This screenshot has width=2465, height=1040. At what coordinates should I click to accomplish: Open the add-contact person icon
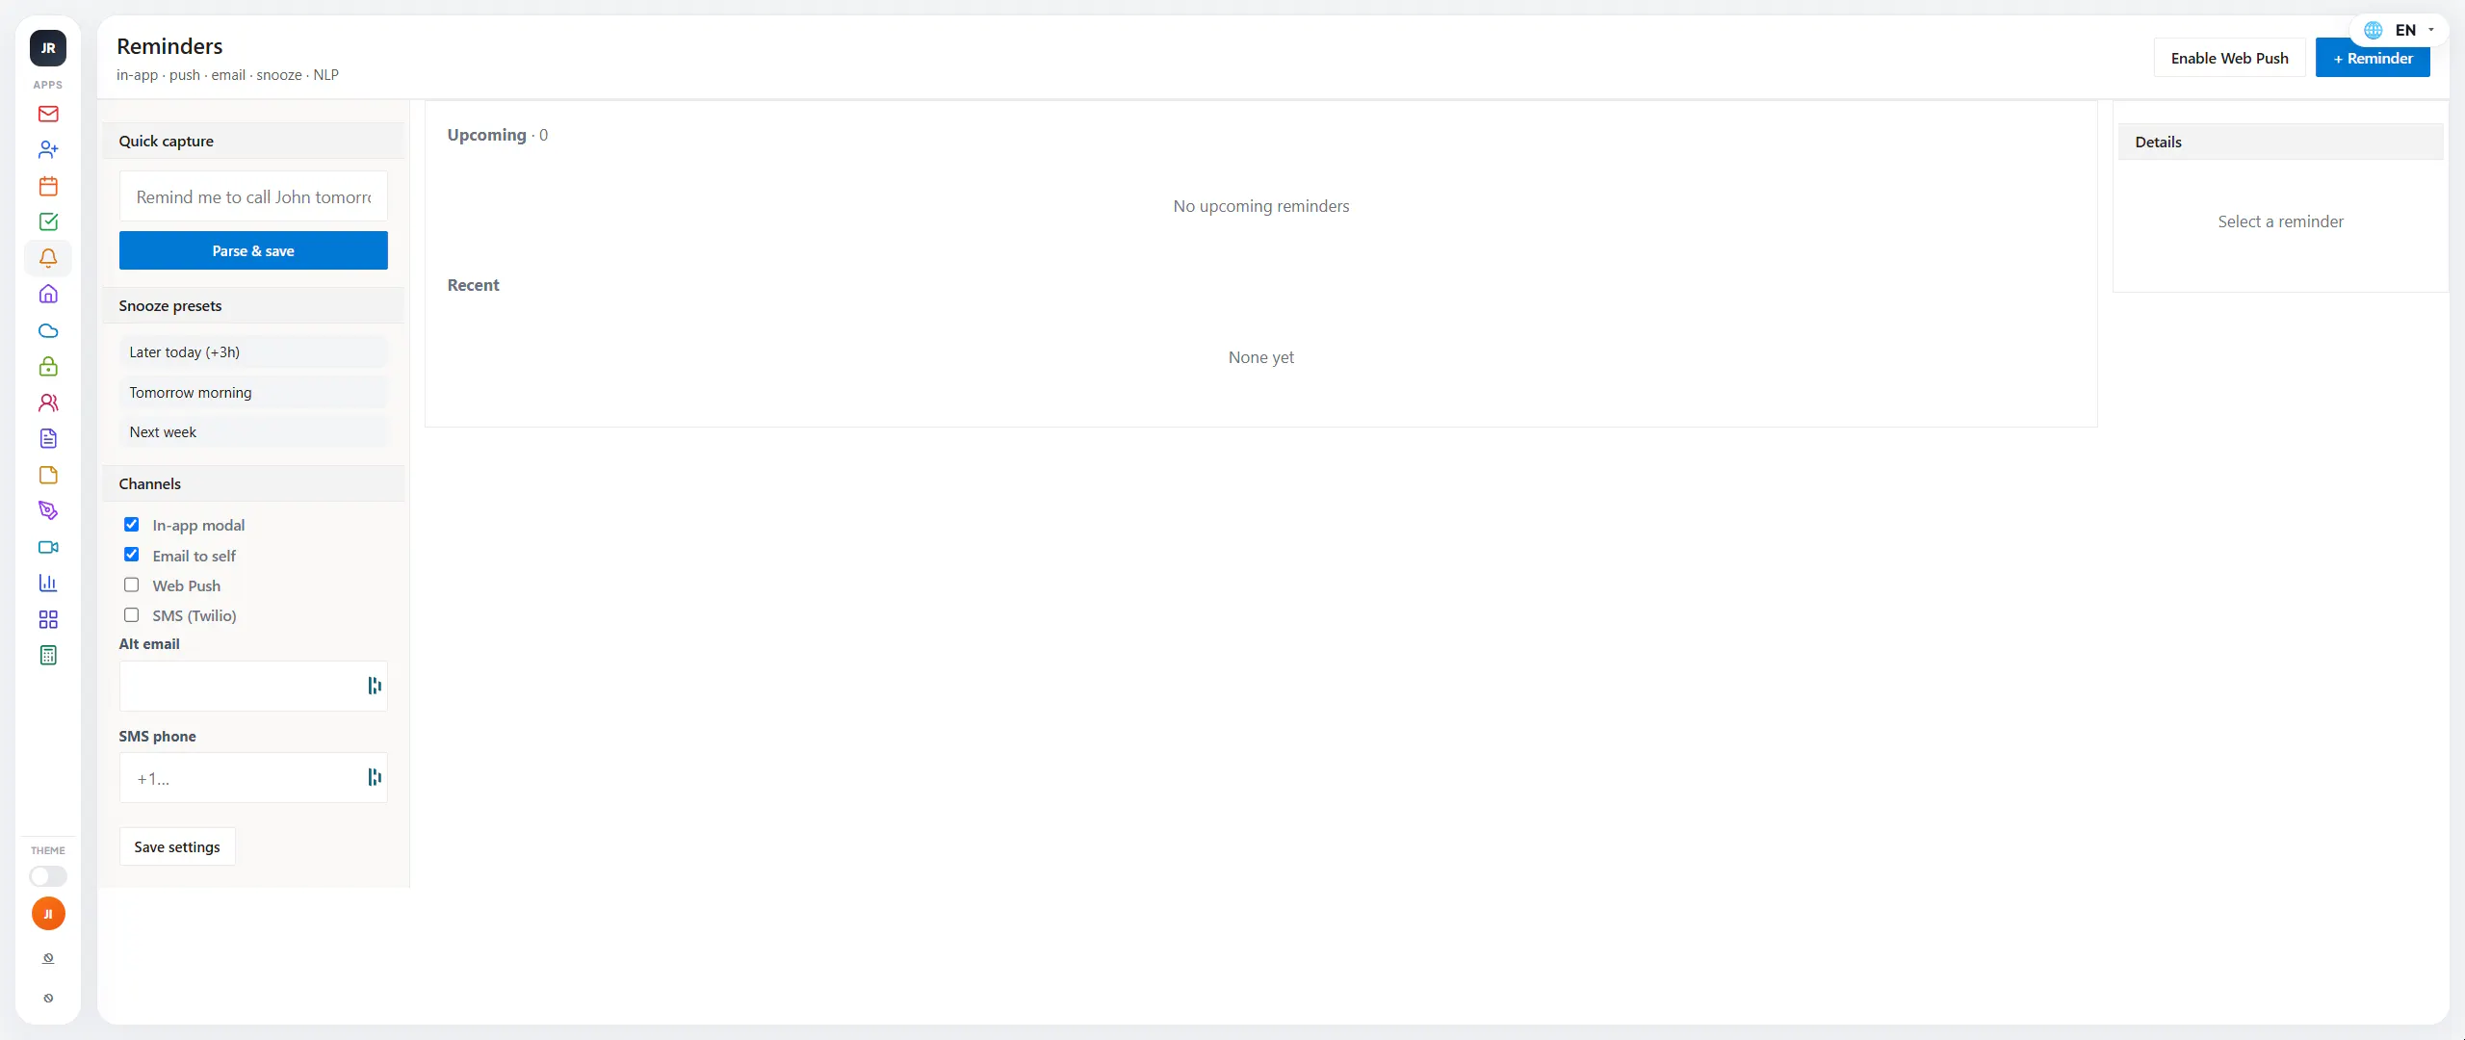pyautogui.click(x=48, y=150)
